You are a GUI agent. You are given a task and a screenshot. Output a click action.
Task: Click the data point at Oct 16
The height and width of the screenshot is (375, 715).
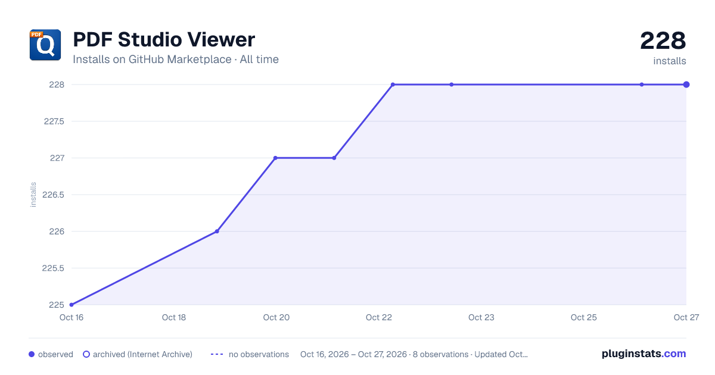(71, 305)
